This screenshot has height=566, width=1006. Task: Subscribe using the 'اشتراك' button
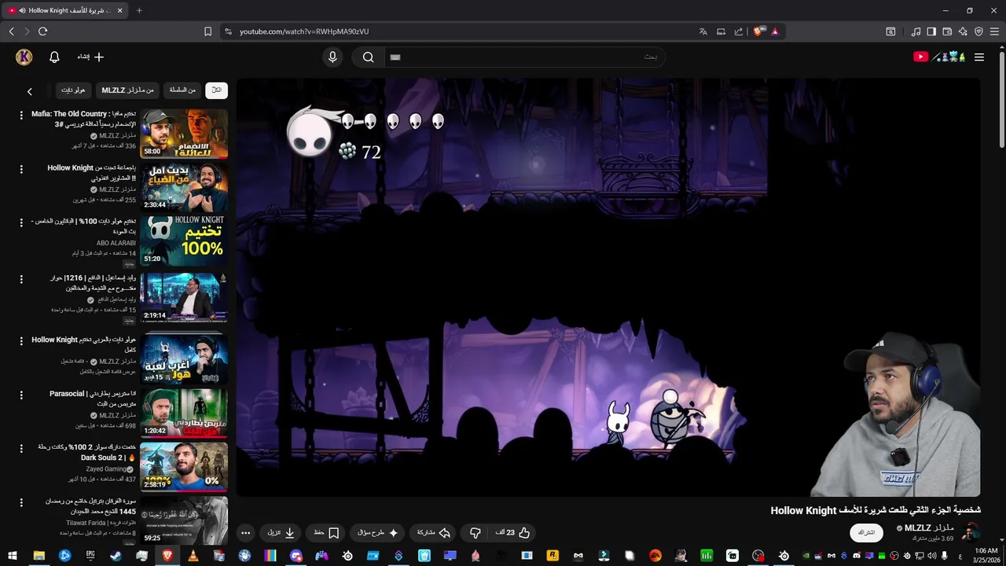[x=866, y=532]
